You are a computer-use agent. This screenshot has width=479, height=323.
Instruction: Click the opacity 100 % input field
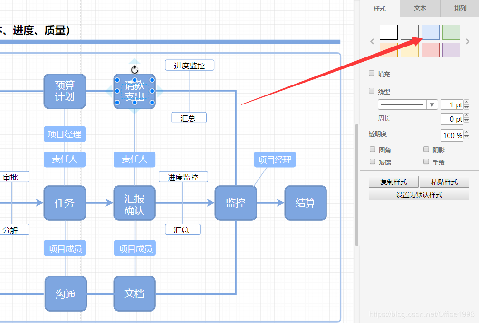[x=452, y=135]
